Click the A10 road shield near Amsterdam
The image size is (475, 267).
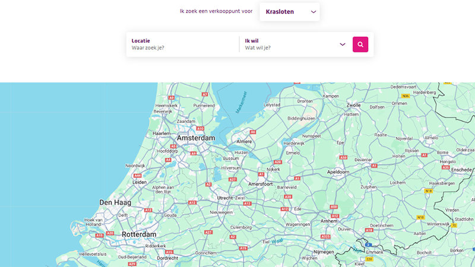[201, 128]
